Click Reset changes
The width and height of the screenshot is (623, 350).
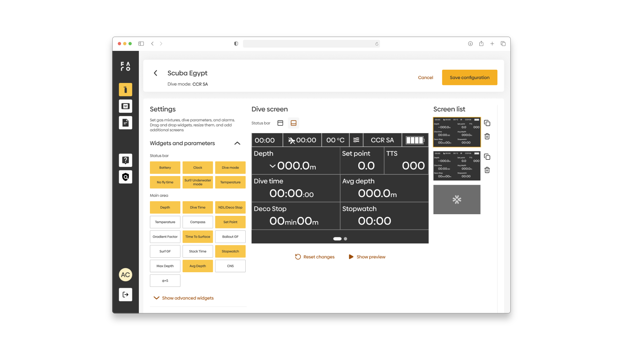tap(314, 257)
